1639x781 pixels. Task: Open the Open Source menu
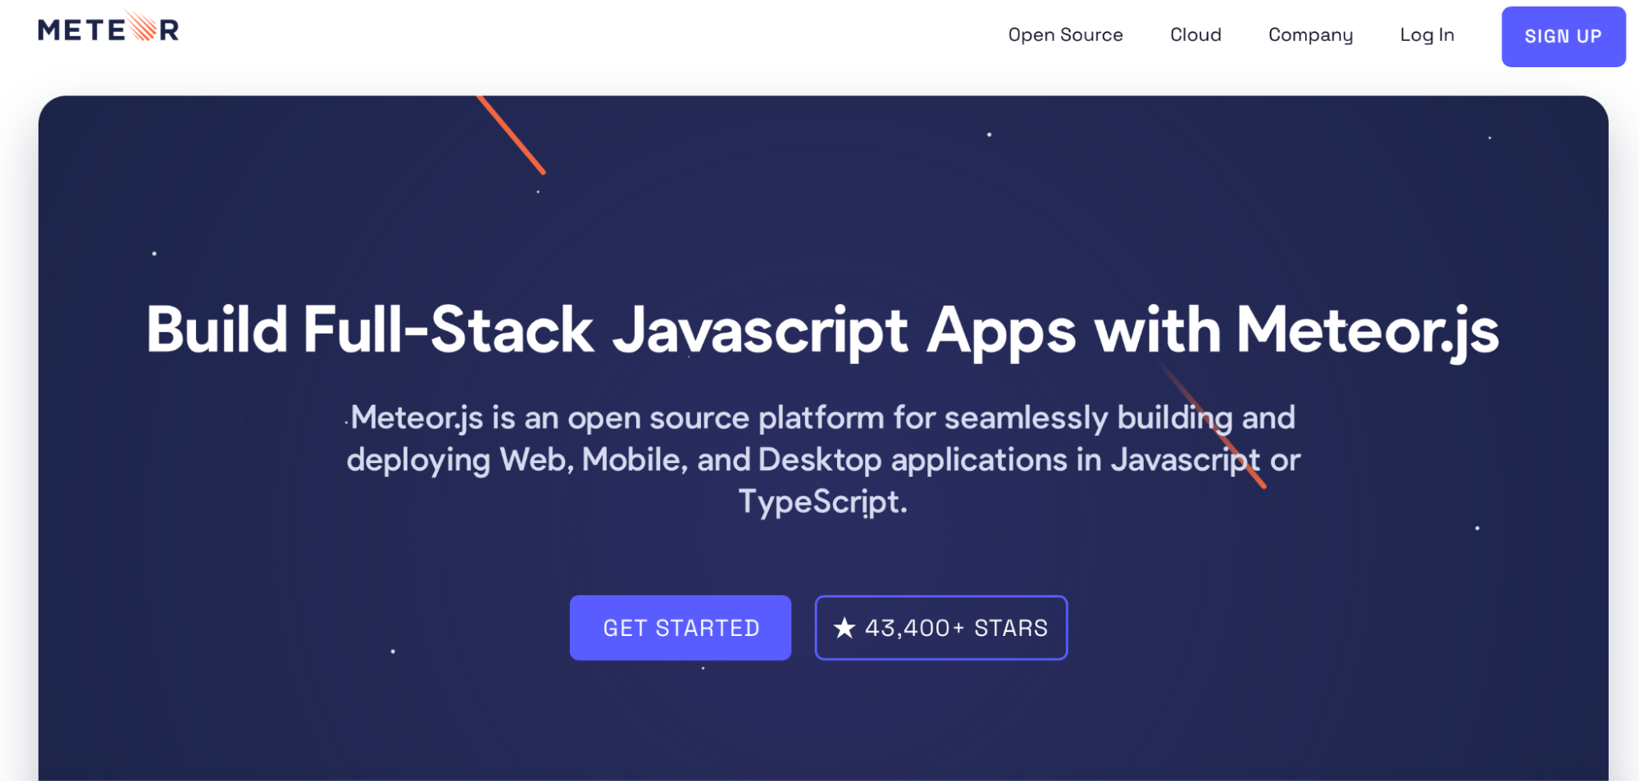pyautogui.click(x=1065, y=34)
